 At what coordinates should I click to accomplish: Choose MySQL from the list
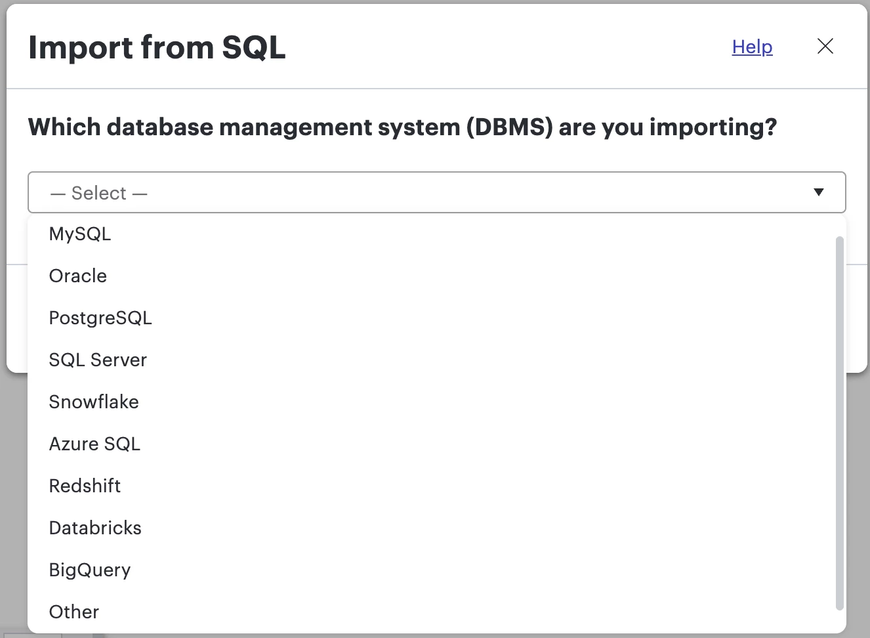(80, 234)
